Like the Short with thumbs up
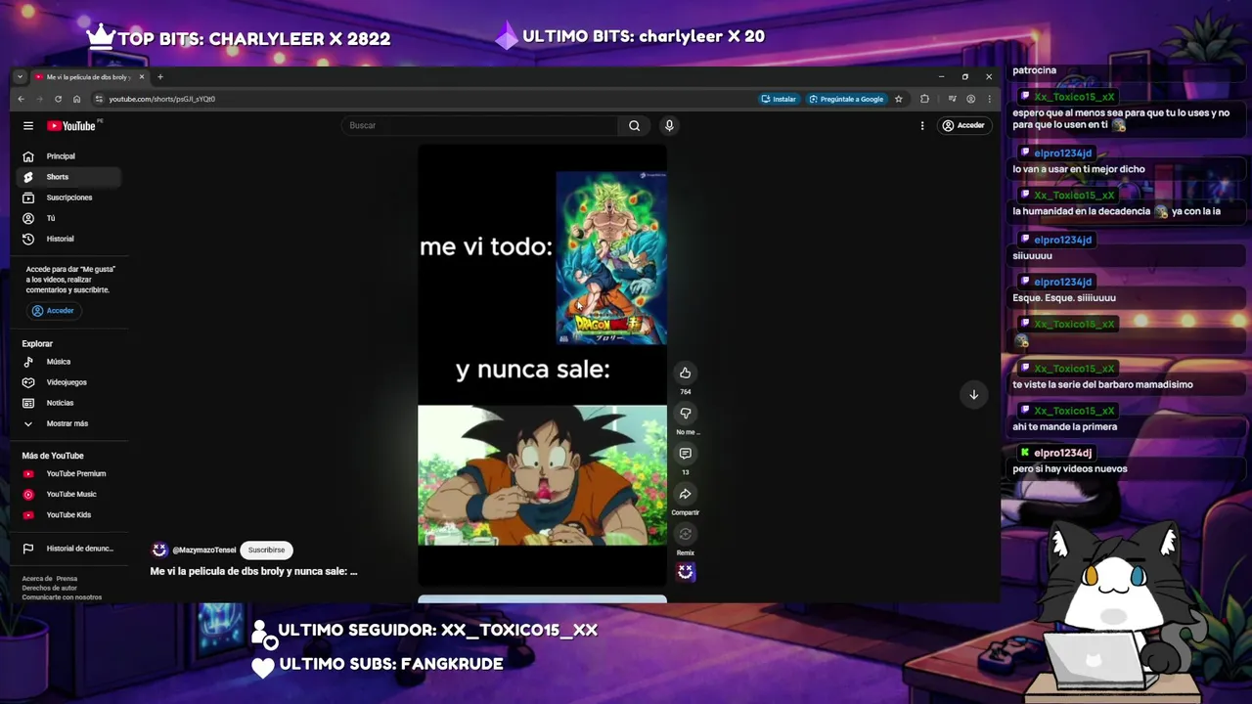Screen dimensions: 1252x704 click(x=685, y=373)
